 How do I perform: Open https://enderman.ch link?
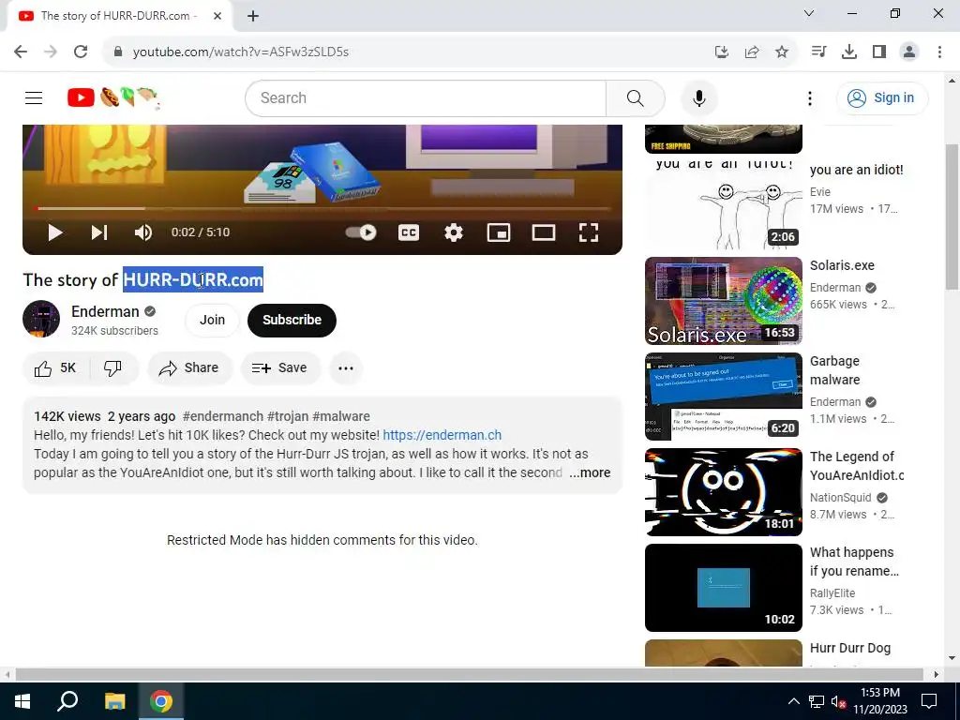click(x=442, y=435)
